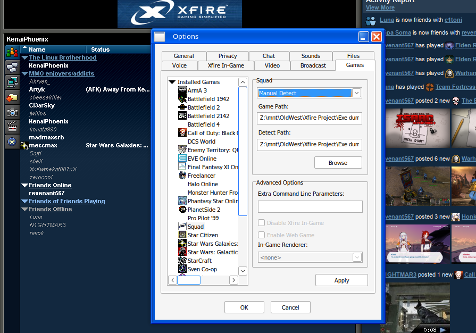Screen dimensions: 476x333
Task: Expand Friends of Friends Playing group
Action: click(24, 201)
